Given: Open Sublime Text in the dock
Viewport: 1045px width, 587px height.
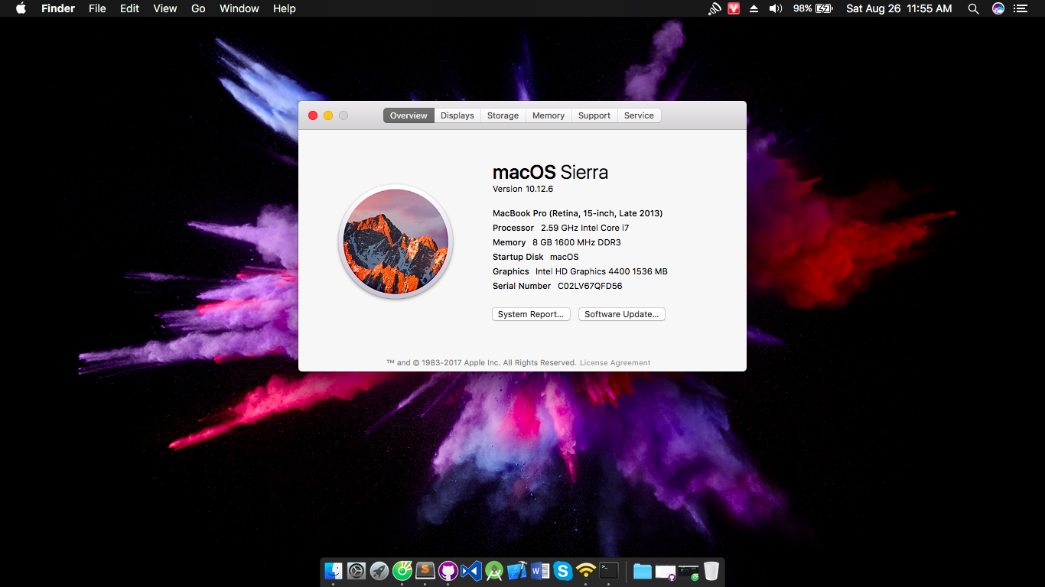Looking at the screenshot, I should point(425,571).
